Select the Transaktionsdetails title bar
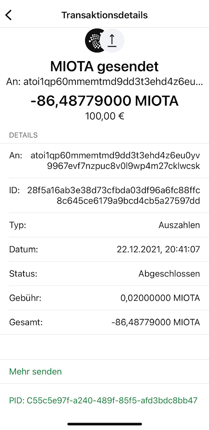The height and width of the screenshot is (430, 209). tap(104, 15)
